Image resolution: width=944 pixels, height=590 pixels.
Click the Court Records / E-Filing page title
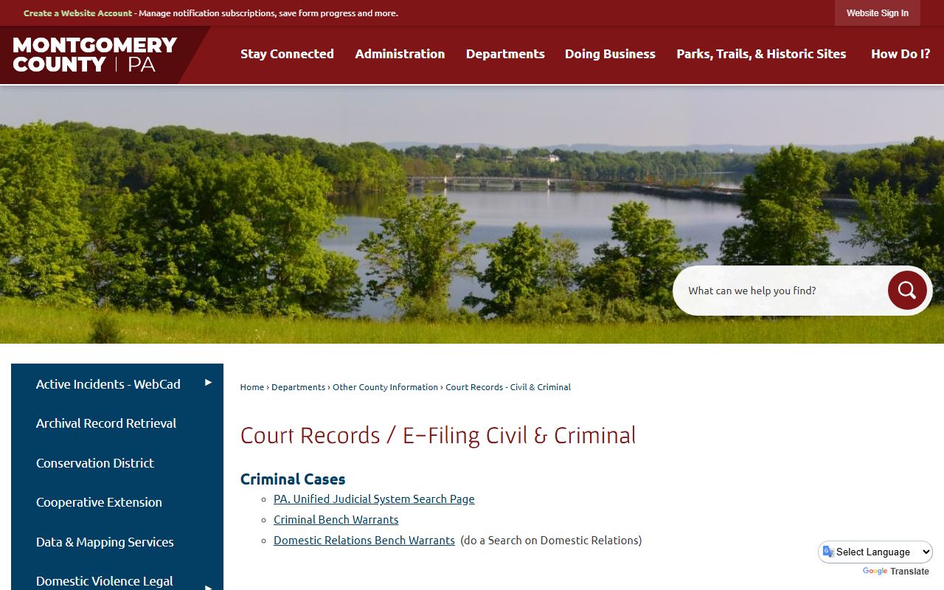(x=438, y=435)
